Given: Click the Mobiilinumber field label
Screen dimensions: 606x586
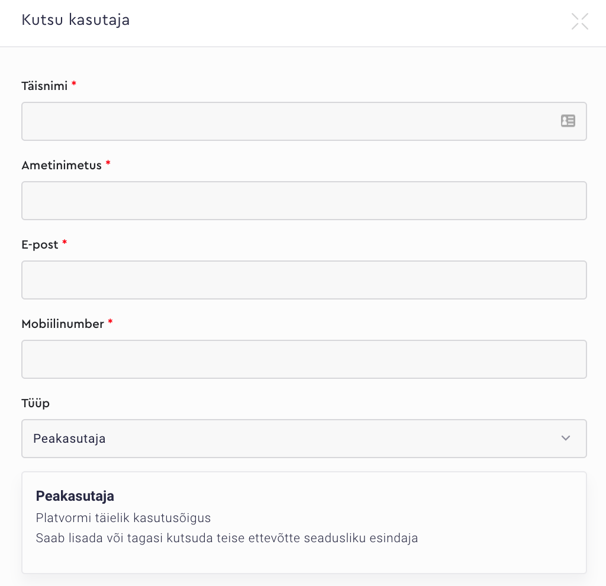Looking at the screenshot, I should tap(63, 324).
